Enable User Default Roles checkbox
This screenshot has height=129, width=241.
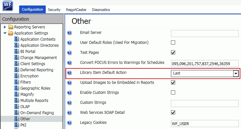pyautogui.click(x=173, y=42)
